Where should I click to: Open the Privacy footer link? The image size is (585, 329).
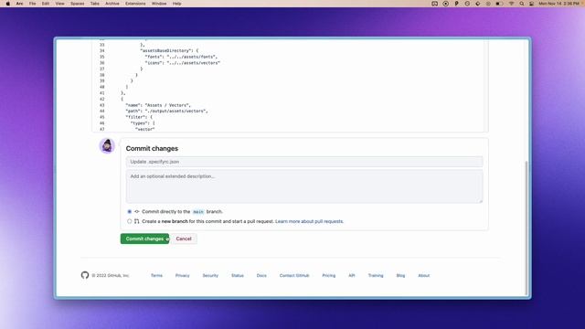tap(183, 275)
